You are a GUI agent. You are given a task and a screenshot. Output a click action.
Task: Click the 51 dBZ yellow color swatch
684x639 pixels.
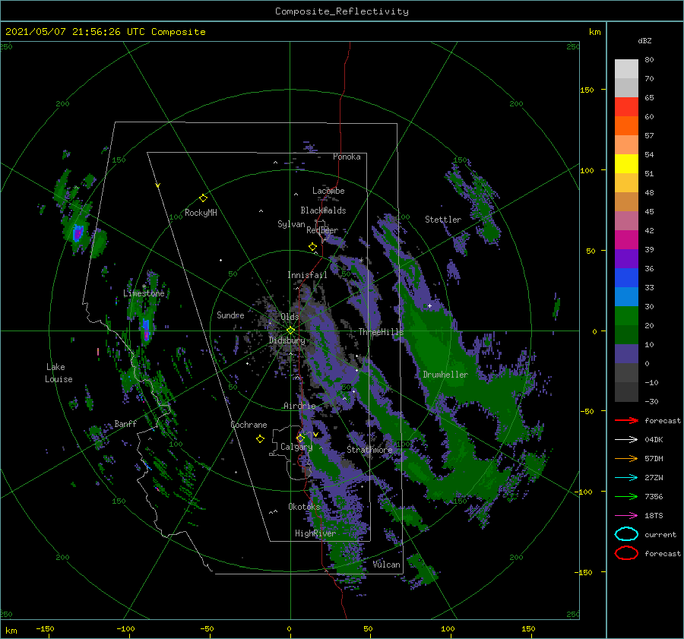click(x=626, y=163)
